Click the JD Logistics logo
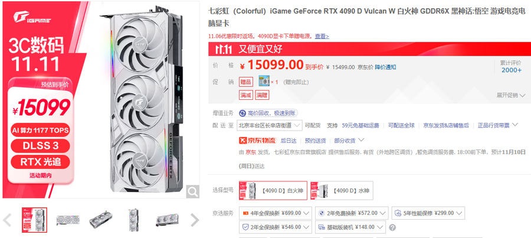 pos(257,141)
